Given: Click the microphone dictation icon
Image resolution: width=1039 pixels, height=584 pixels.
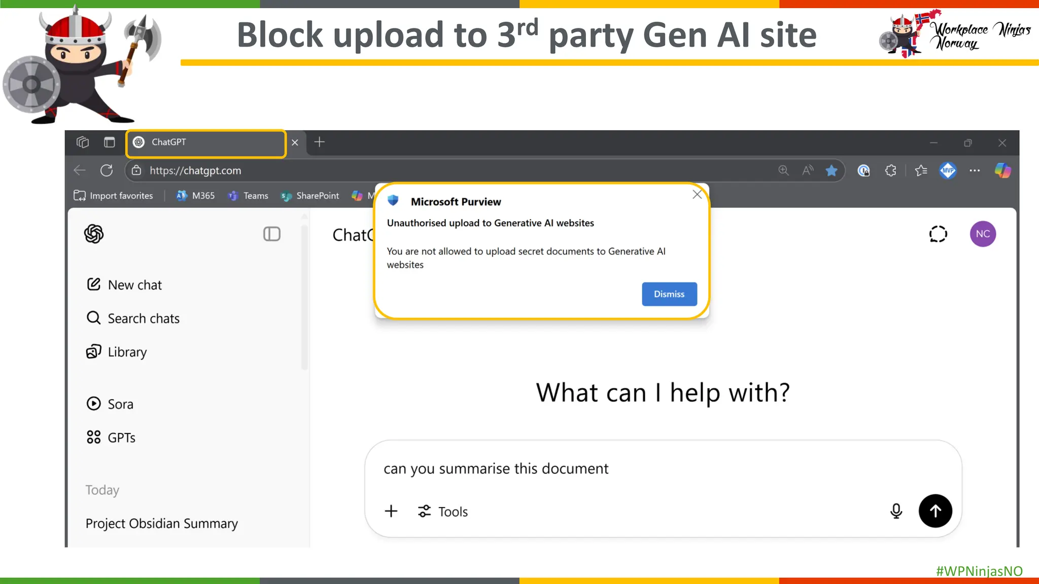Looking at the screenshot, I should coord(896,511).
